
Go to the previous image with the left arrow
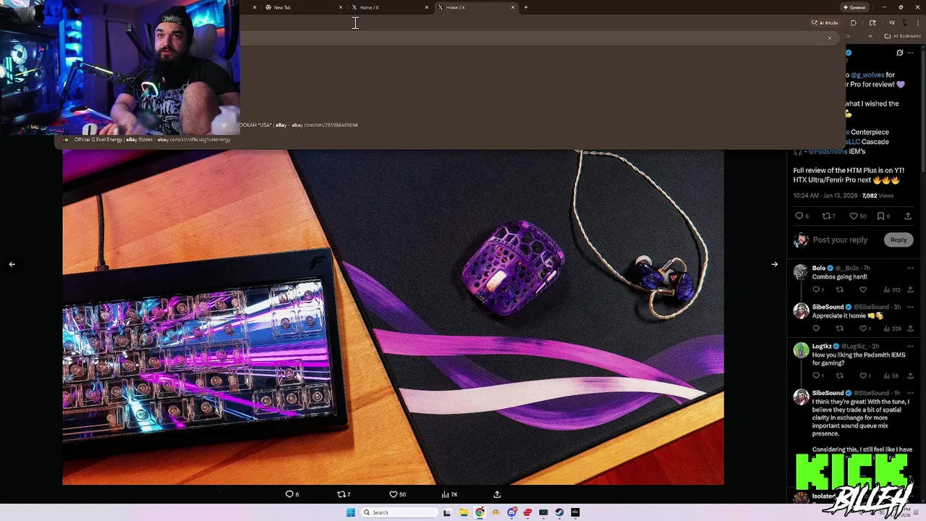[12, 264]
